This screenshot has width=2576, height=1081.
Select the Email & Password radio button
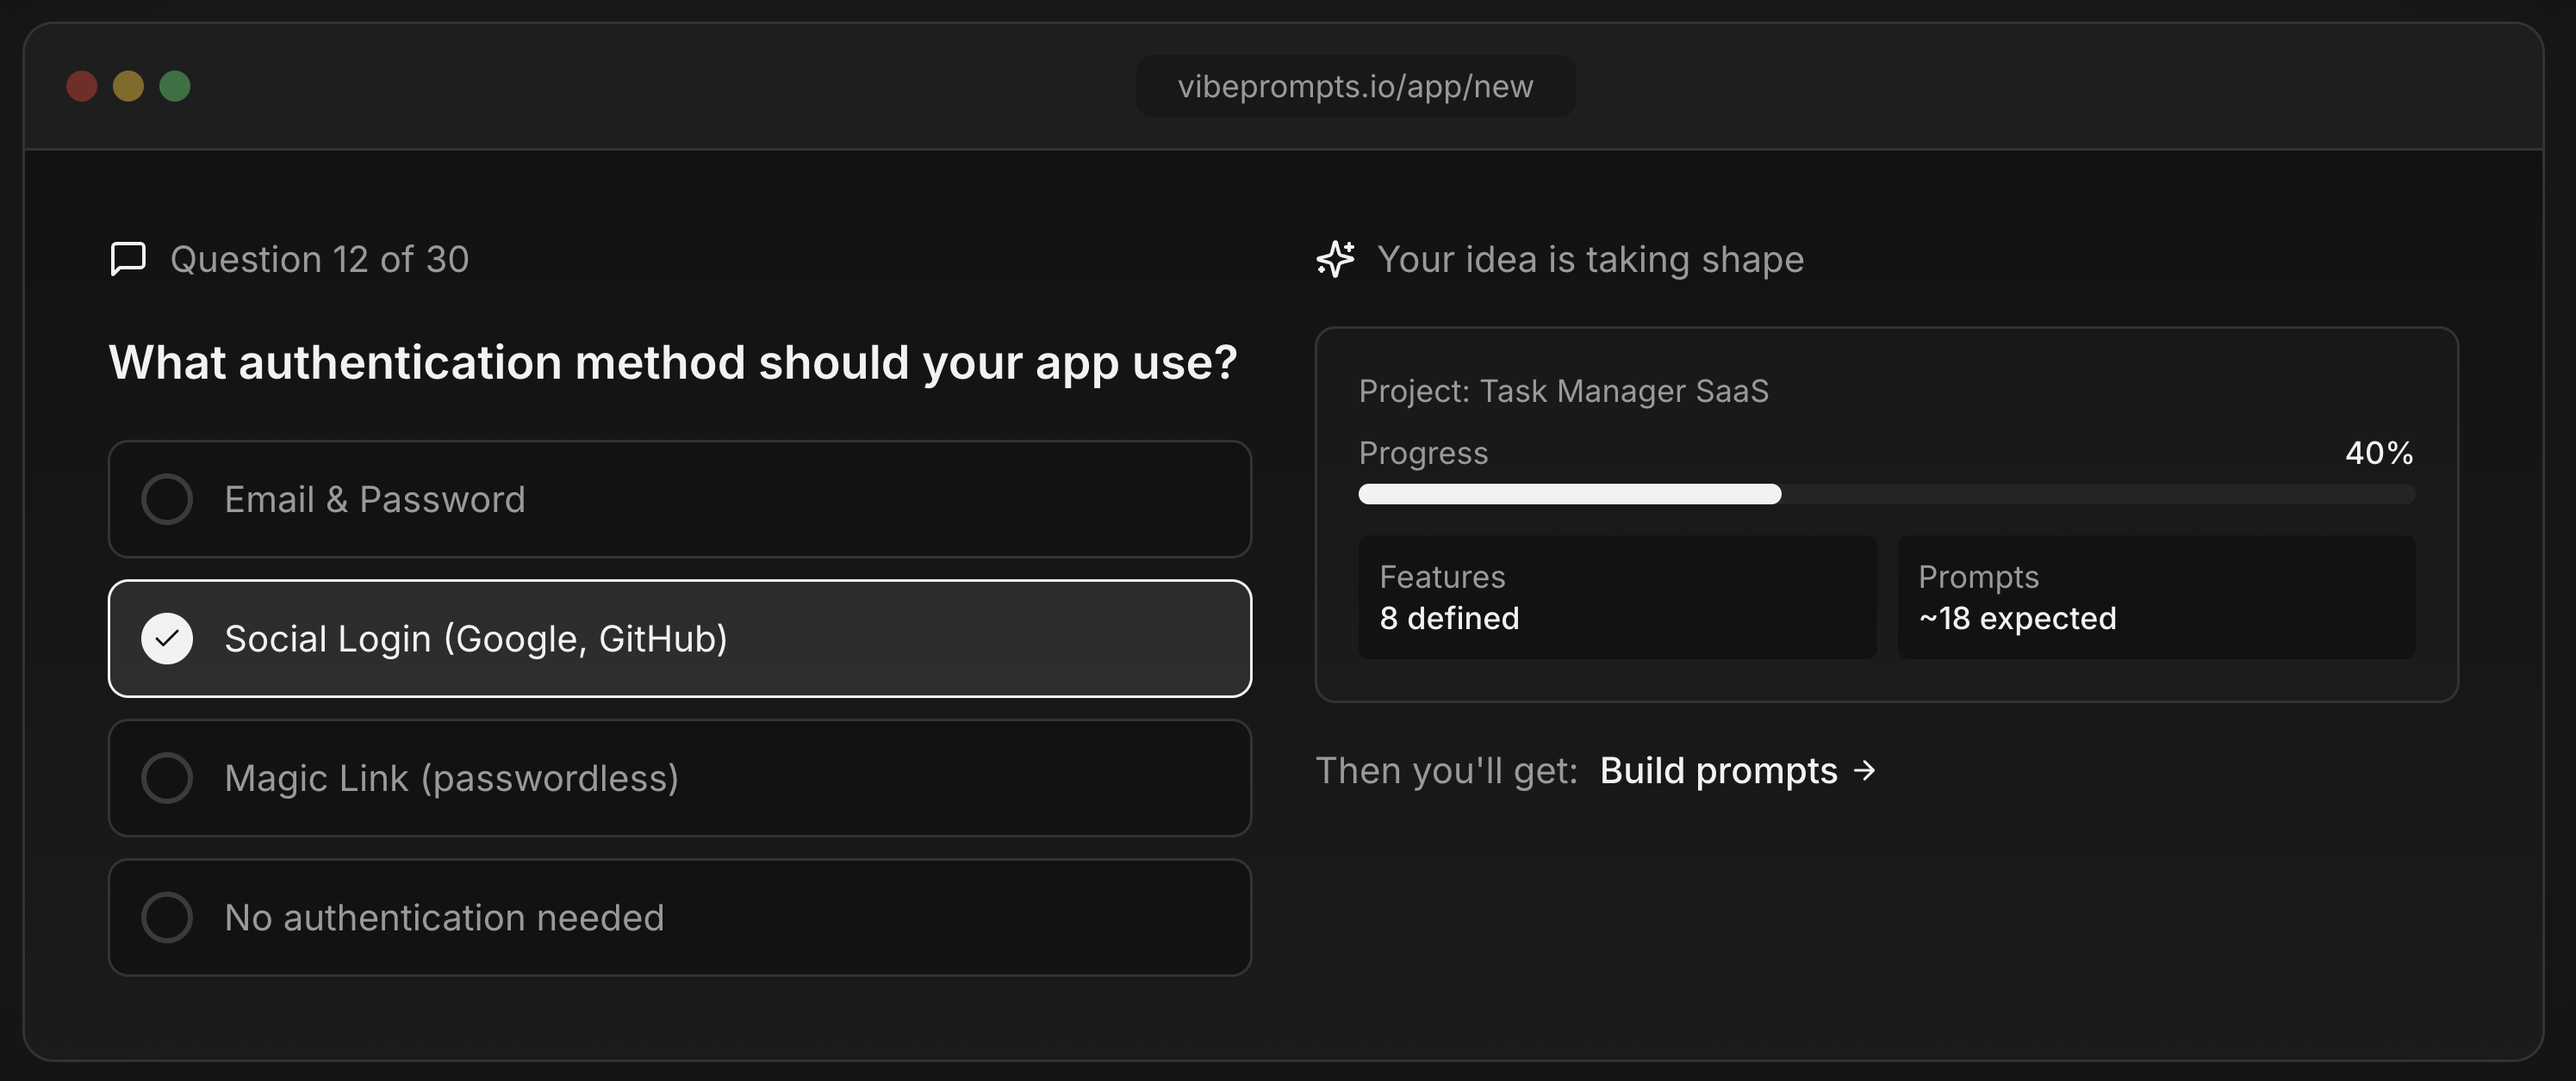pyautogui.click(x=167, y=499)
